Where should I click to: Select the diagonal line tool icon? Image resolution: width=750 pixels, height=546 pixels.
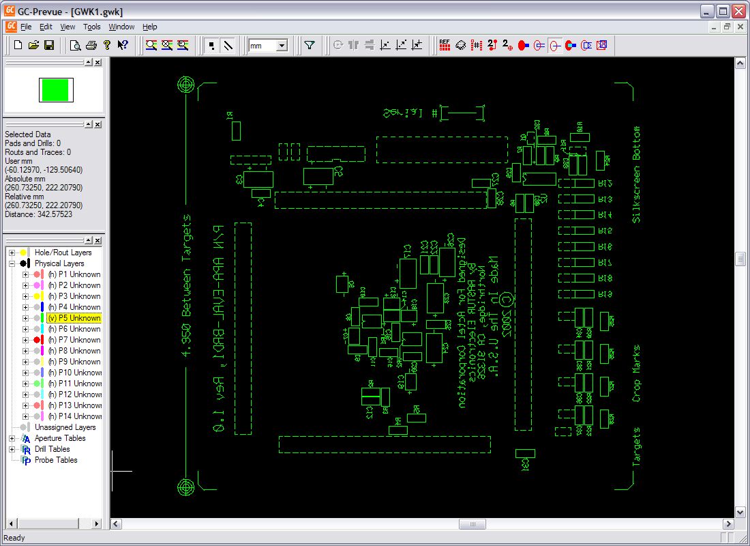[x=228, y=46]
